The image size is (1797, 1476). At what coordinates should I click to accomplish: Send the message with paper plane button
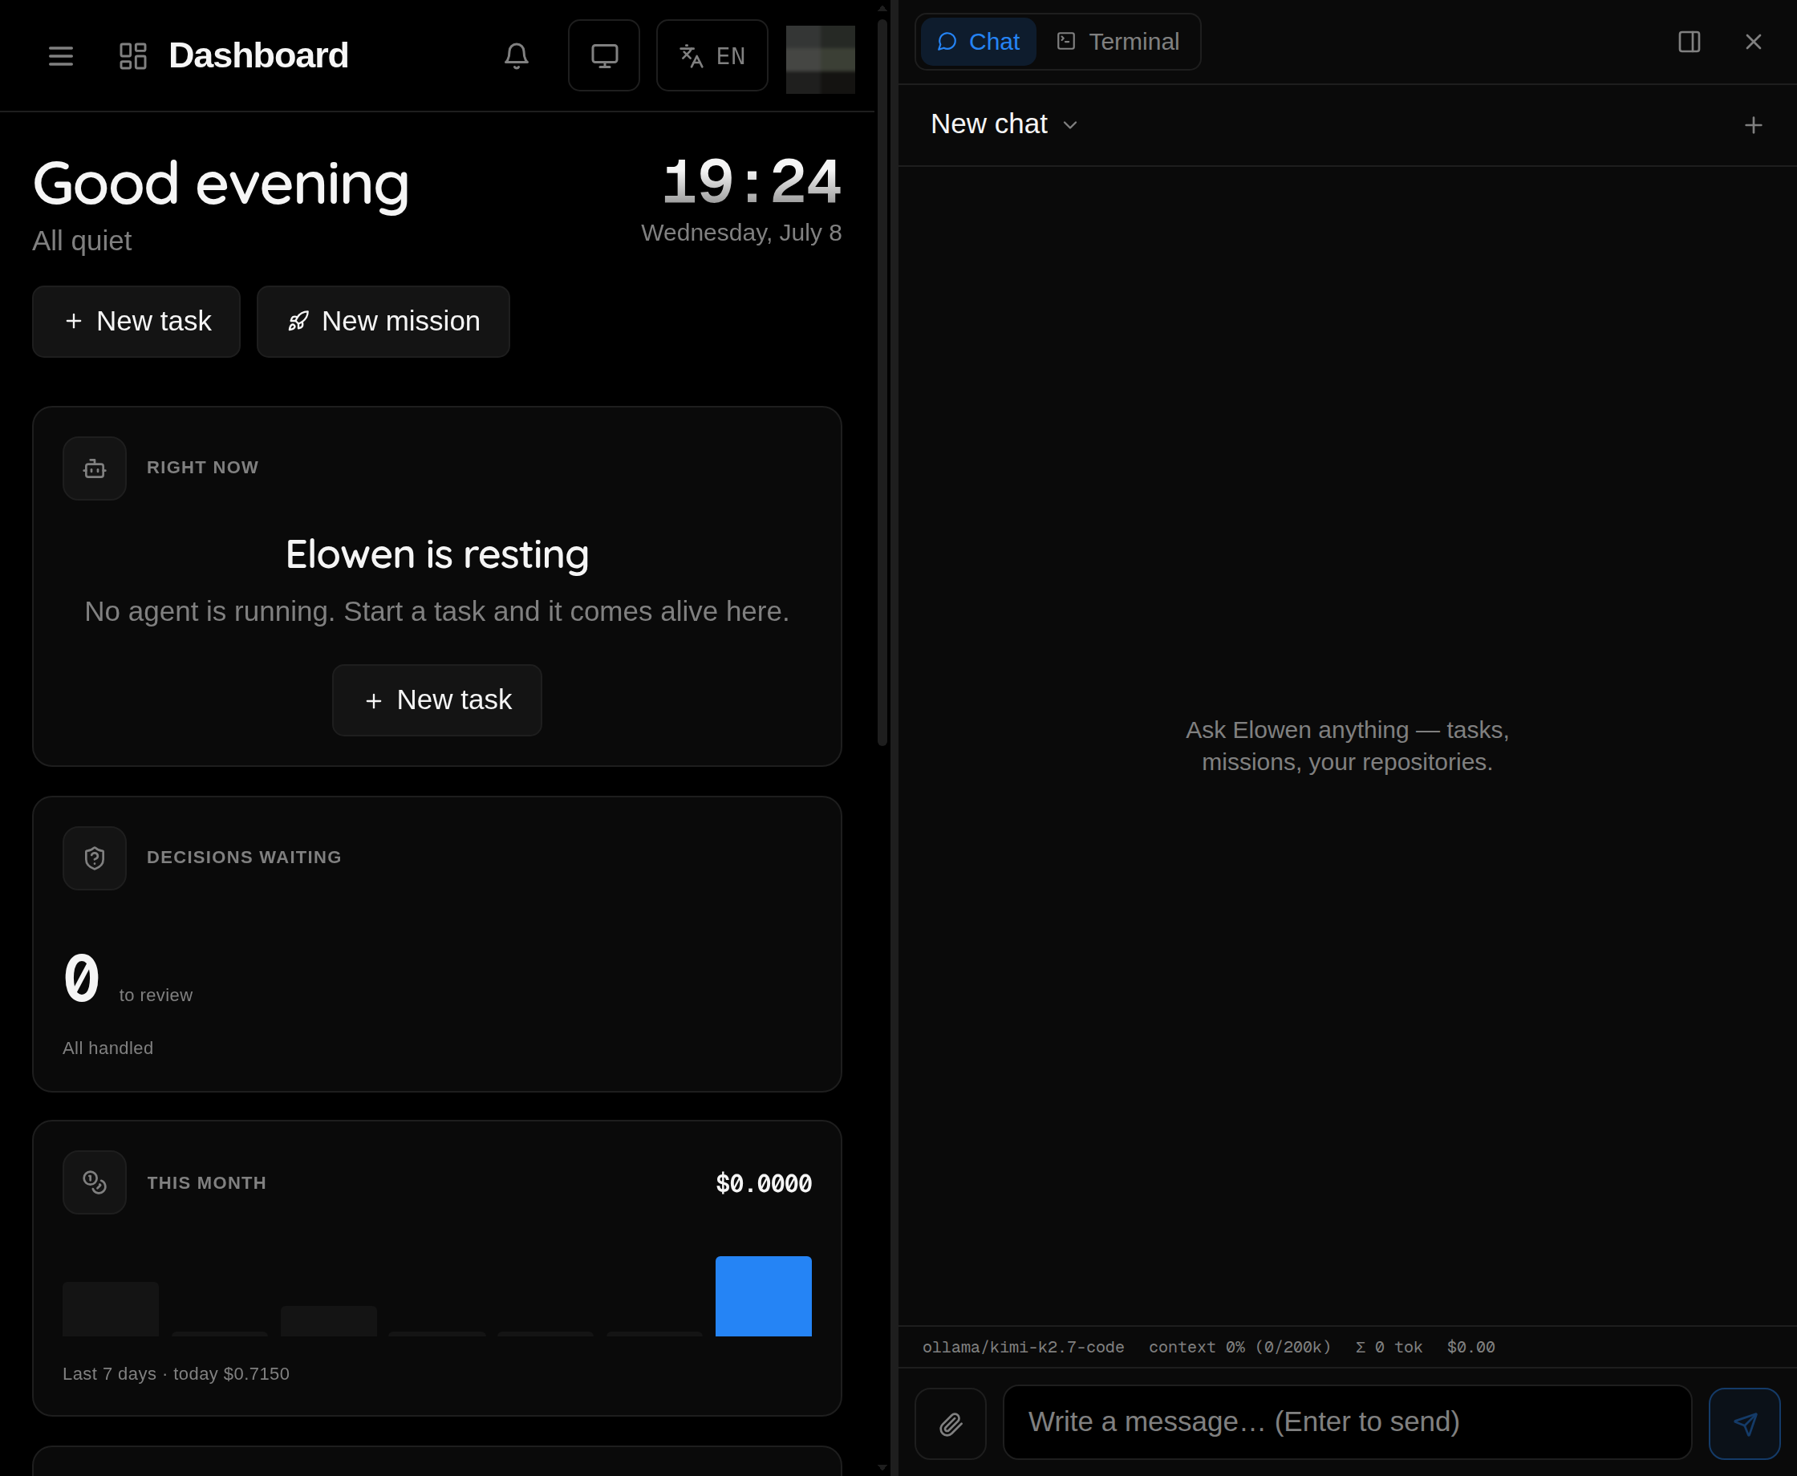1744,1424
